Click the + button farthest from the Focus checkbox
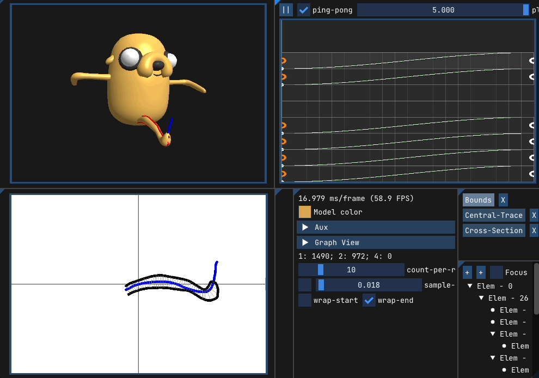539x378 pixels. 467,272
